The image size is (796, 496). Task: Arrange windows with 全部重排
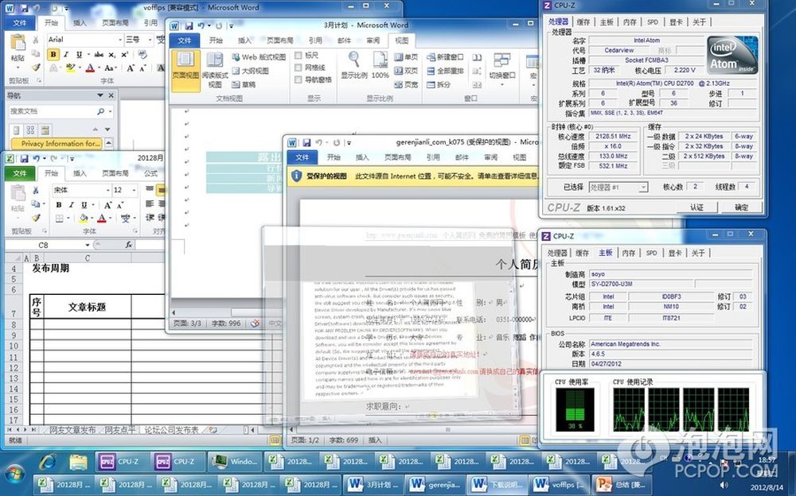[445, 71]
